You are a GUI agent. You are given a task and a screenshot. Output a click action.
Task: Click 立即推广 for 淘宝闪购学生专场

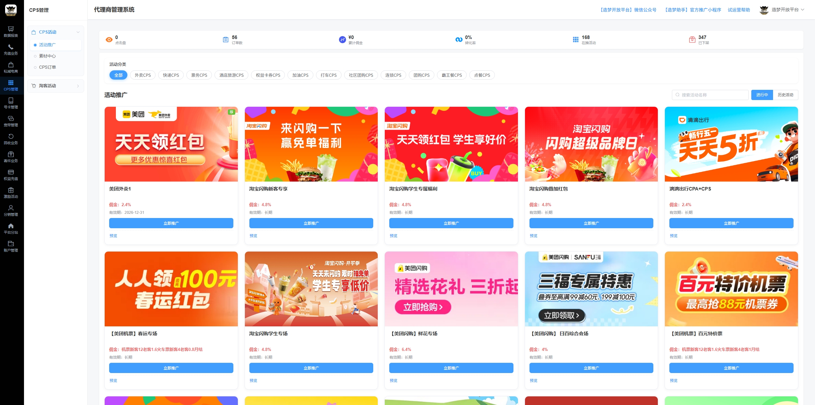click(x=311, y=368)
